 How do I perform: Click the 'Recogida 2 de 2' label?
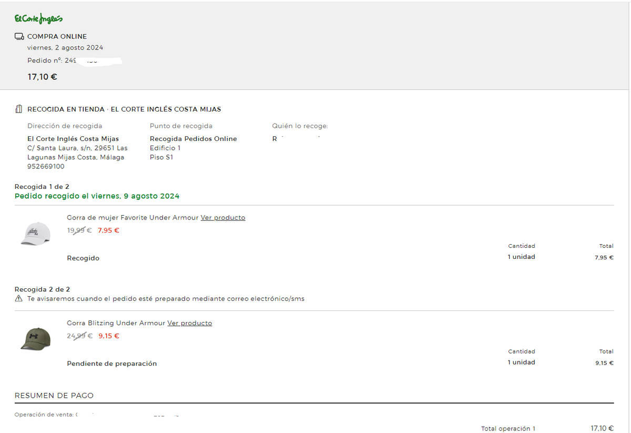(x=42, y=289)
